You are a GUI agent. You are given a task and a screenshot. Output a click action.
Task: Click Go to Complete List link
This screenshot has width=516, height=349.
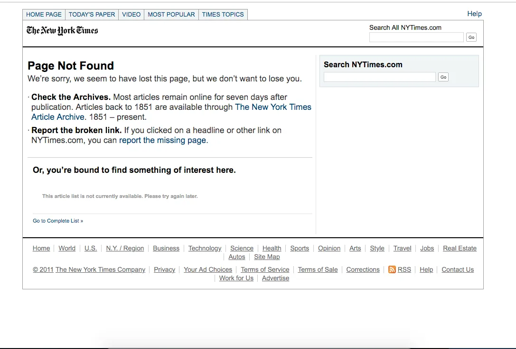58,221
